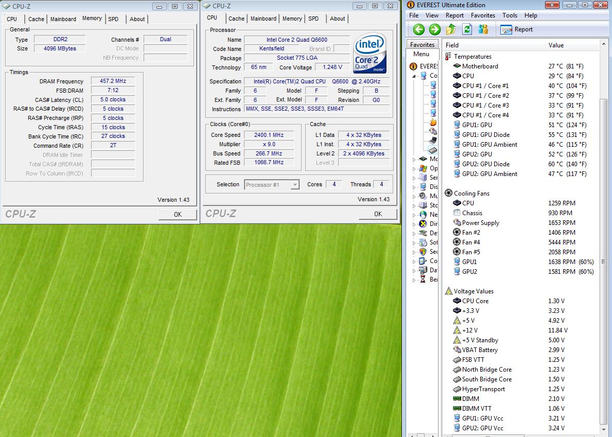This screenshot has width=612, height=437.
Task: Select the 'CPU #1 / Core #1' row
Action: pos(521,86)
